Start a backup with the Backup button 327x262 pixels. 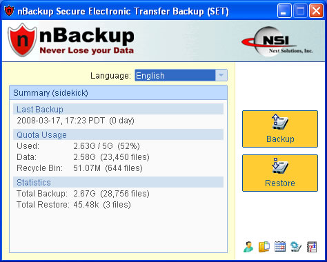[280, 129]
